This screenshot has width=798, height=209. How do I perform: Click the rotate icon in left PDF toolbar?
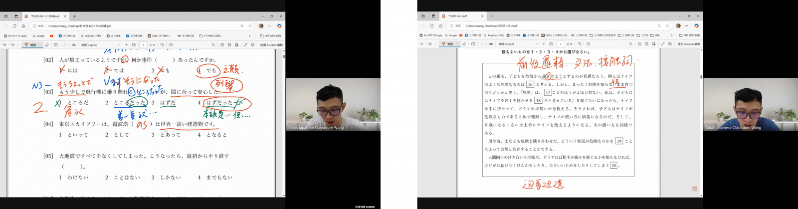pyautogui.click(x=162, y=45)
